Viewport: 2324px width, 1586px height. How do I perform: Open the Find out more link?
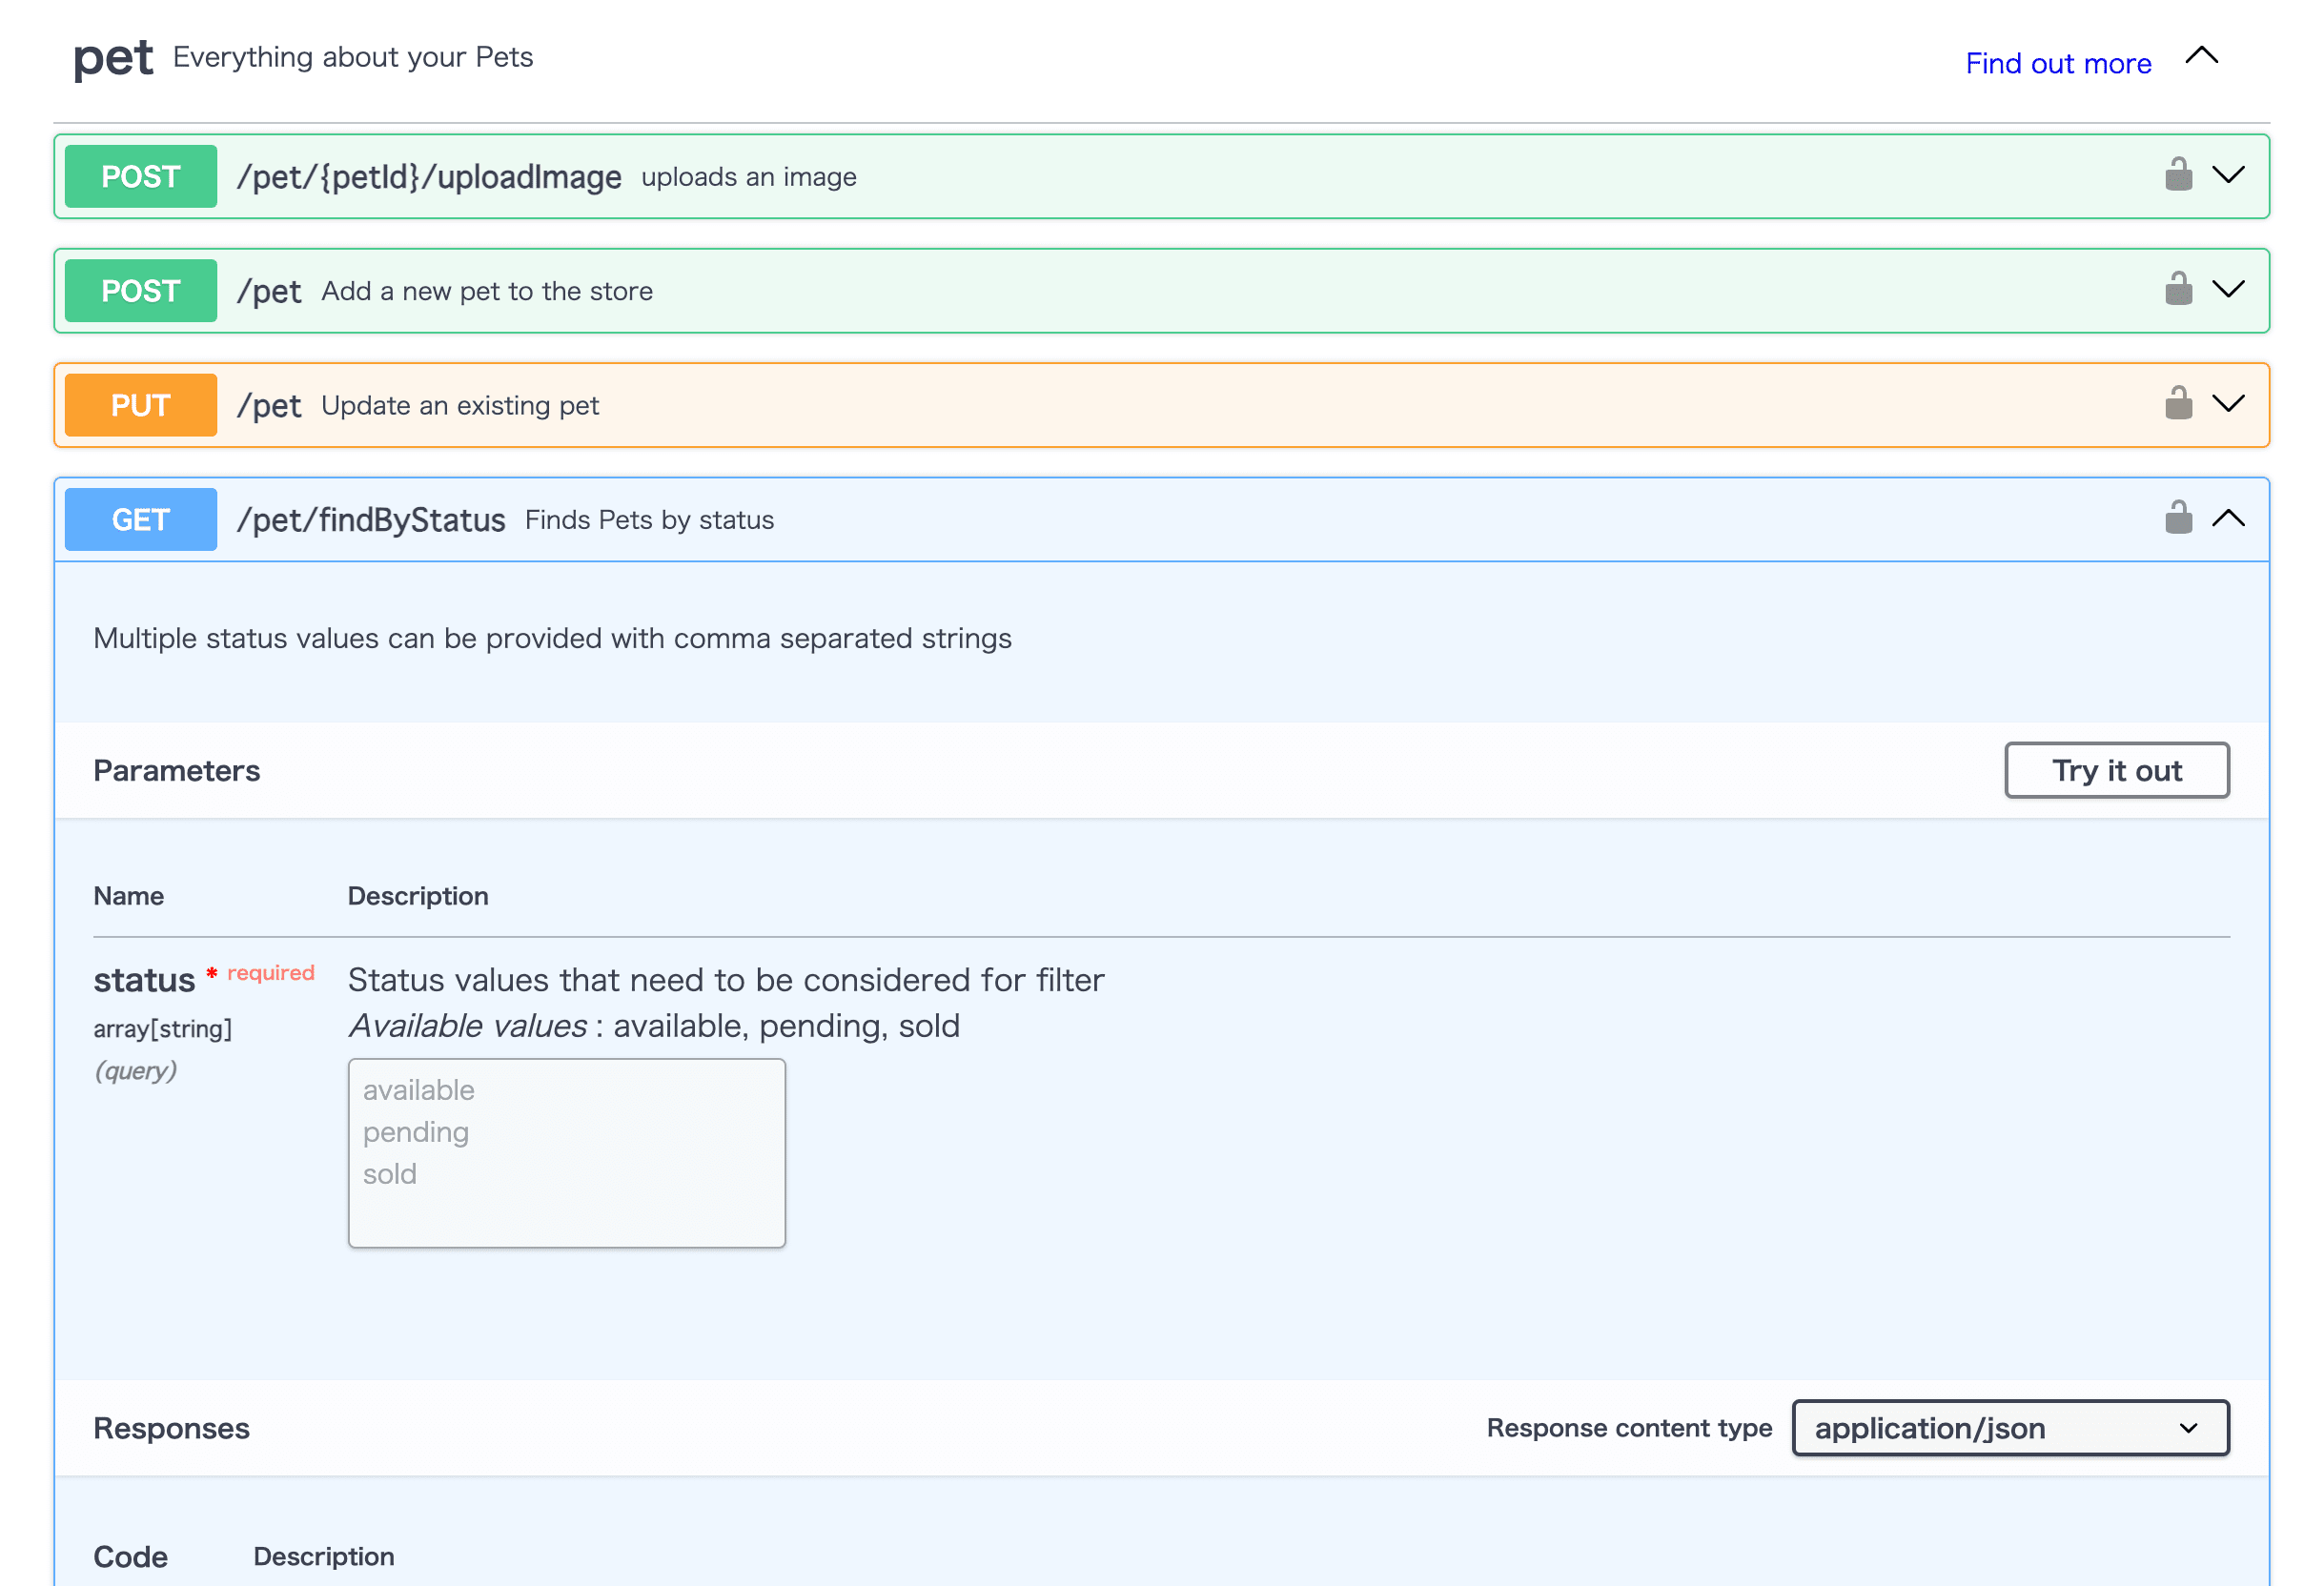click(x=2058, y=63)
